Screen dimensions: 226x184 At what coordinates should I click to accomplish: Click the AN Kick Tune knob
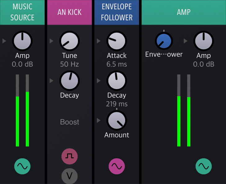pyautogui.click(x=70, y=41)
